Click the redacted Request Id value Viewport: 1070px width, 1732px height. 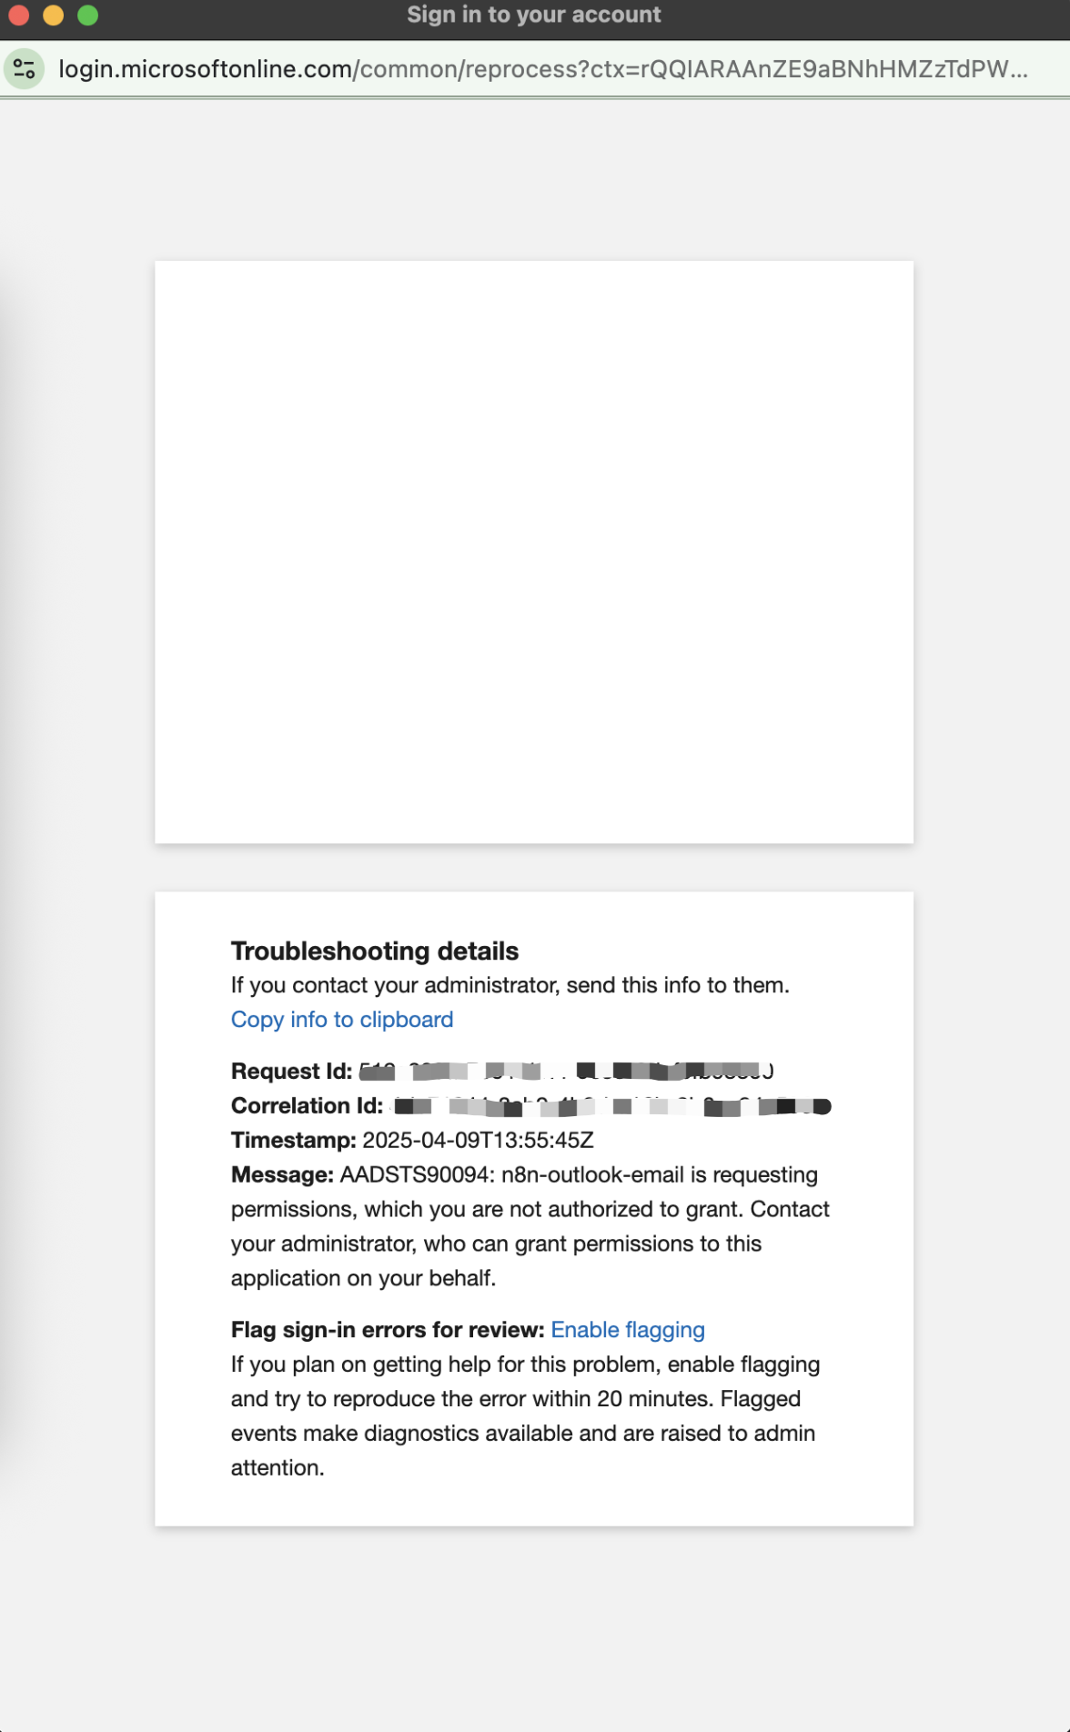click(566, 1072)
